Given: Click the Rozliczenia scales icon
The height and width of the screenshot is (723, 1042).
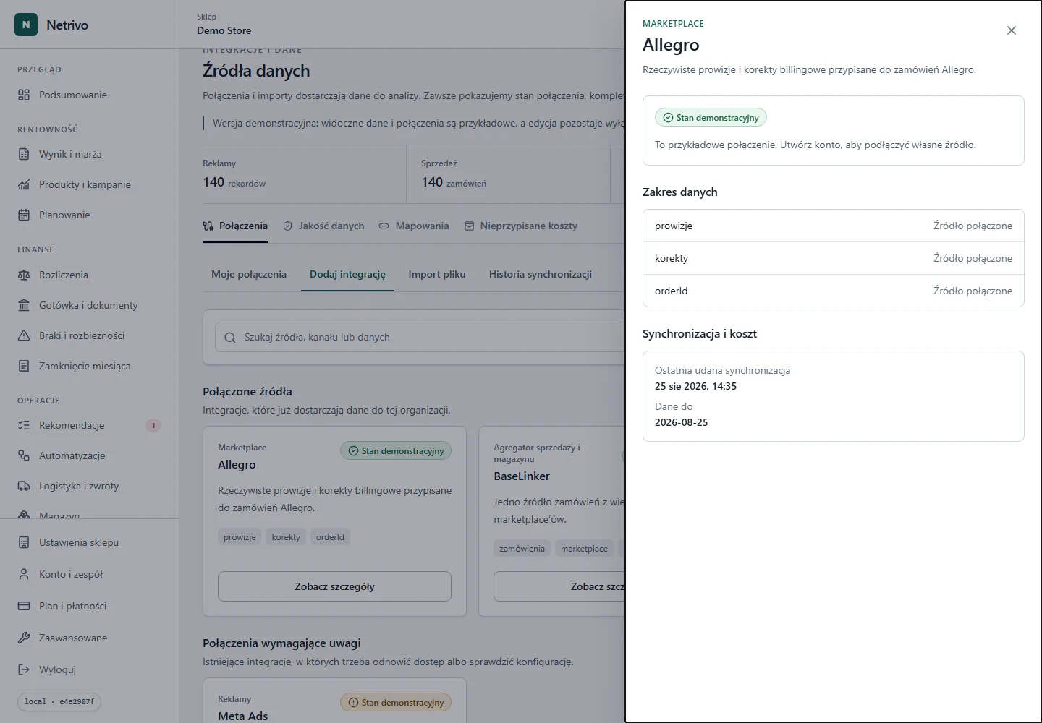Looking at the screenshot, I should (24, 275).
